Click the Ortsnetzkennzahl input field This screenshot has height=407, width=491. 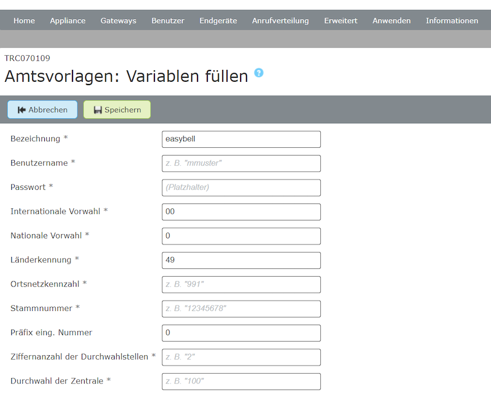[241, 284]
